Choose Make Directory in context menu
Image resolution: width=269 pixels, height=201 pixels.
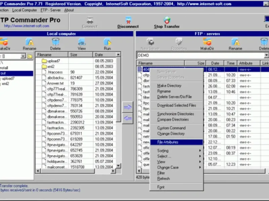click(x=177, y=86)
